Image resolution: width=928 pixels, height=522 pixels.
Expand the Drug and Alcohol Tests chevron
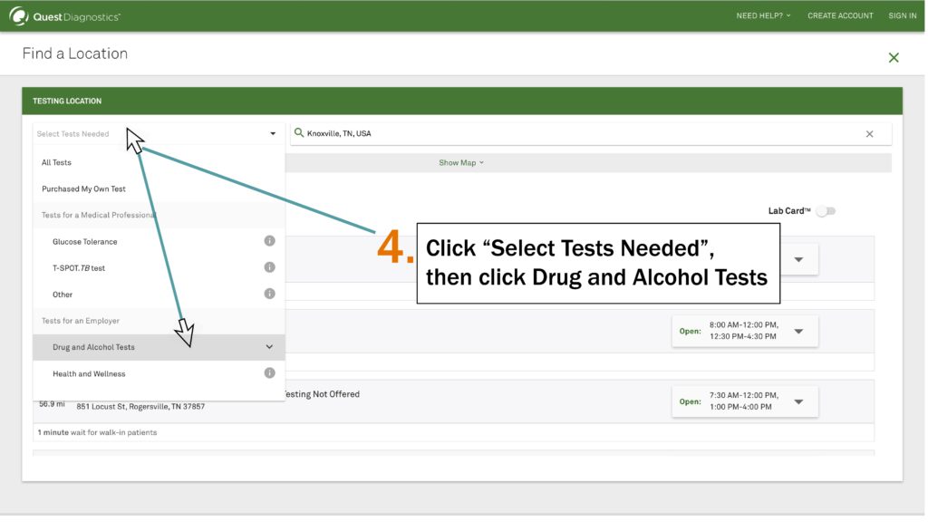(269, 347)
